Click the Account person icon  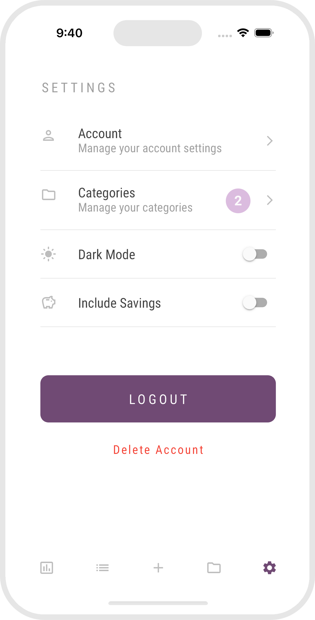tap(49, 136)
